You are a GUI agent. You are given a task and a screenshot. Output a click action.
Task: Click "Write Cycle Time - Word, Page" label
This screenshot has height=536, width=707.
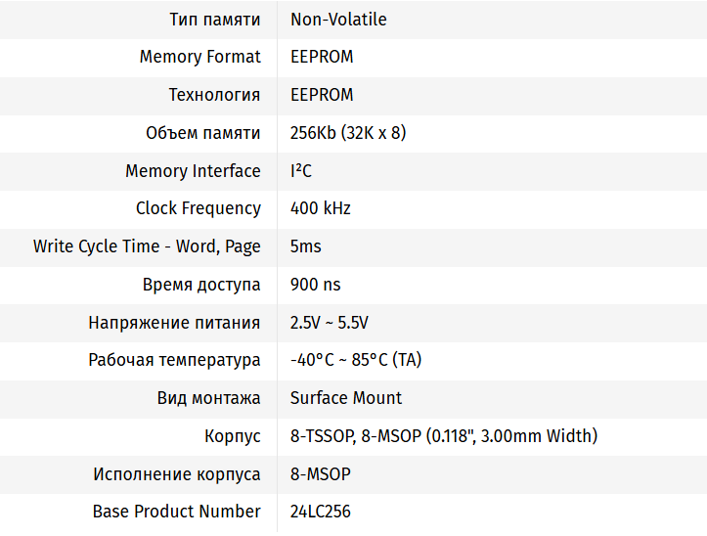[x=147, y=246]
